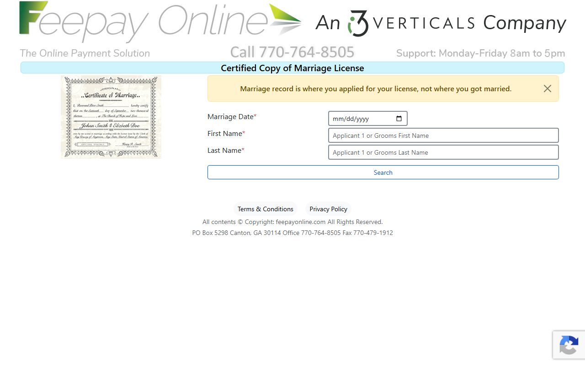Focus the Grooms First Name field
This screenshot has width=585, height=365.
pos(443,136)
